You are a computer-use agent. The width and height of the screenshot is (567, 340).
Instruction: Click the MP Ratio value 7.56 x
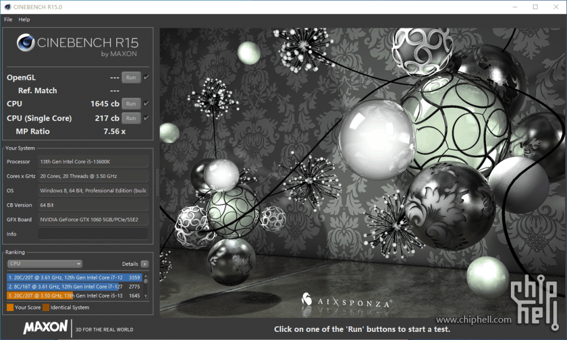115,131
